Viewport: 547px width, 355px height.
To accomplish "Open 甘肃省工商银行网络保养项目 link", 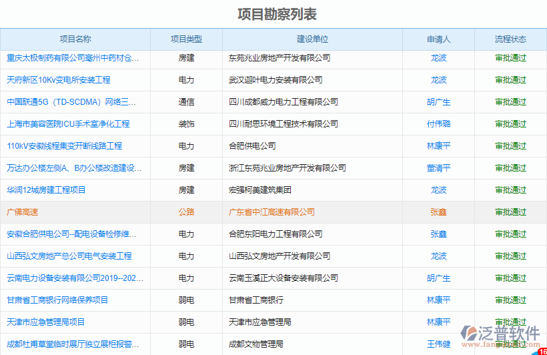I will tap(57, 300).
